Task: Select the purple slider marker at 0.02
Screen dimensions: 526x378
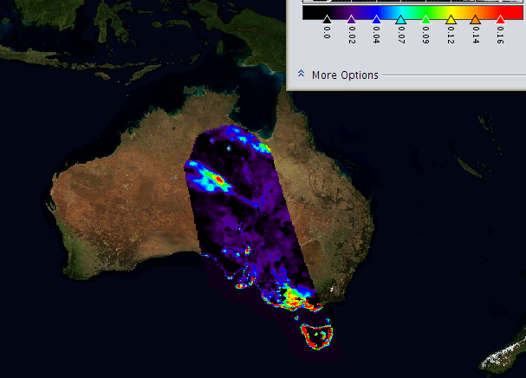Action: 351,19
